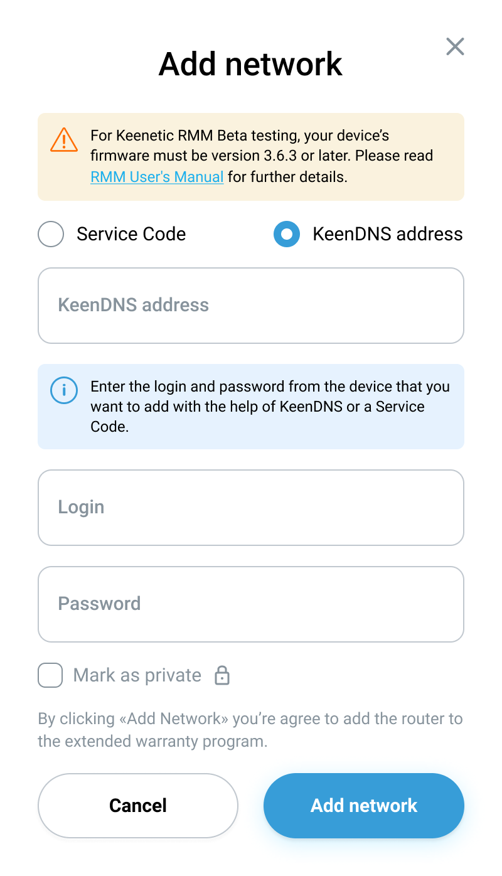Focus the Password input field
The width and height of the screenshot is (502, 876).
click(x=251, y=604)
